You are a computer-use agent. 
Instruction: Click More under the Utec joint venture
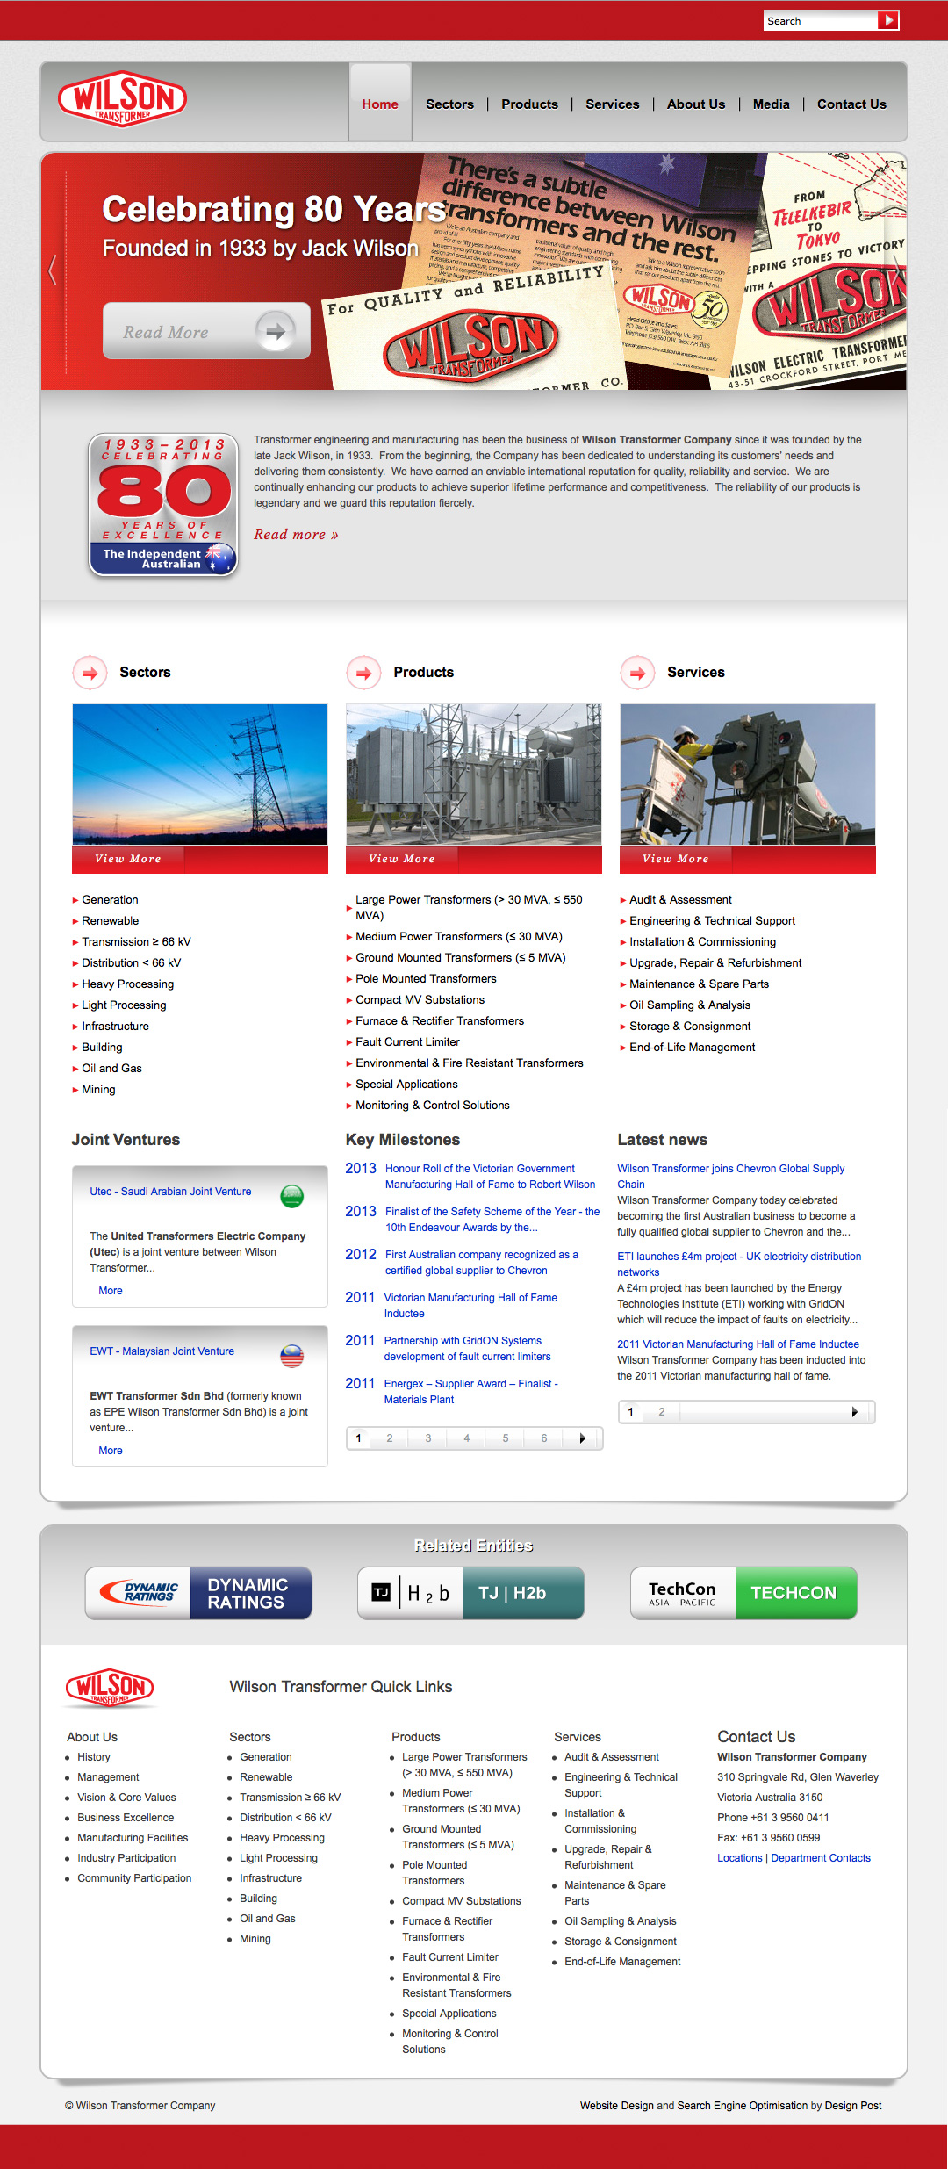tap(111, 1291)
